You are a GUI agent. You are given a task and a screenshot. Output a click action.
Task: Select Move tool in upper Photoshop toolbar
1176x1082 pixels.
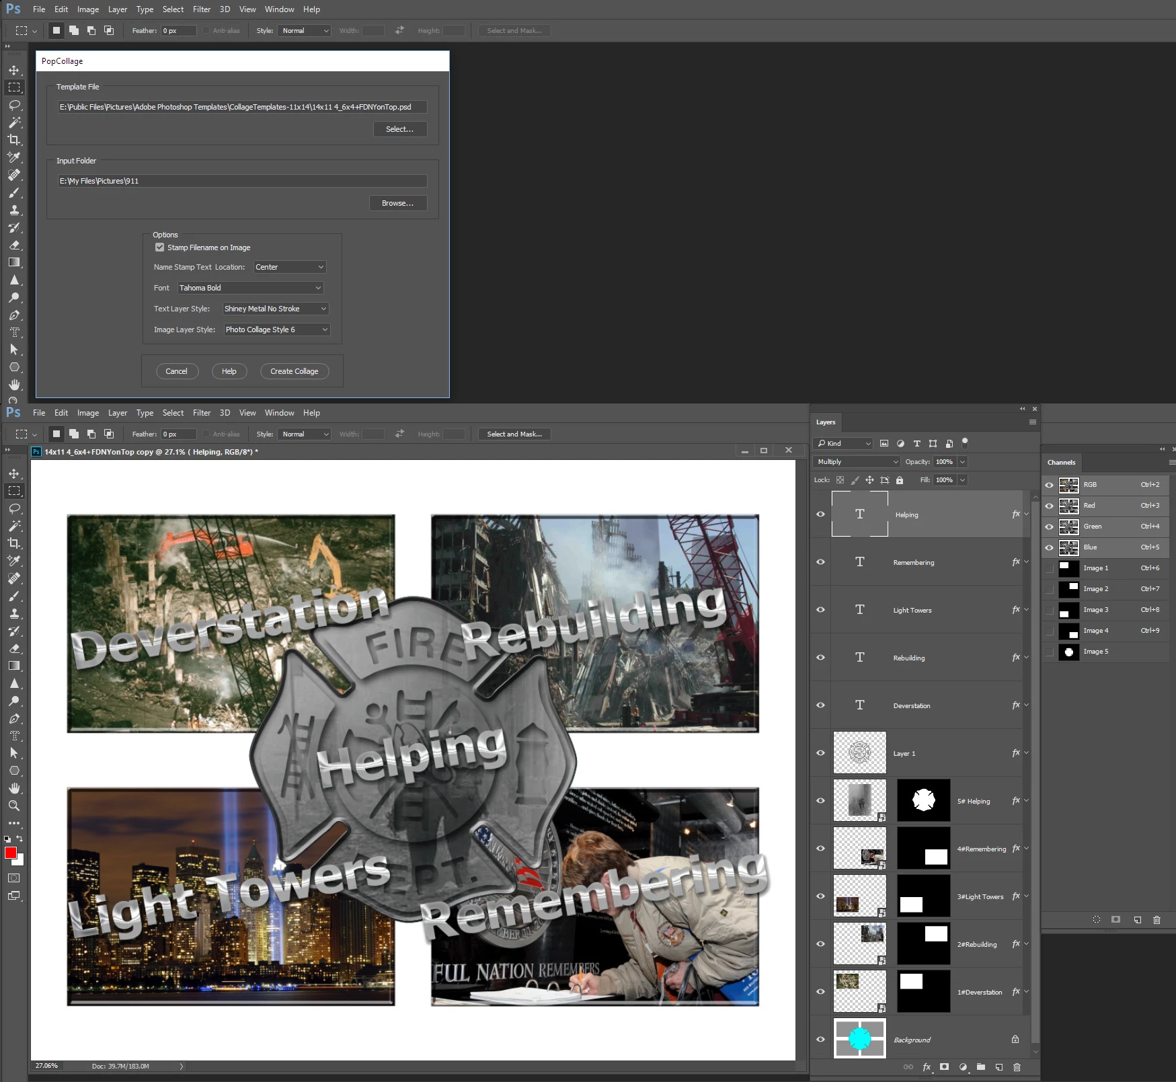13,70
